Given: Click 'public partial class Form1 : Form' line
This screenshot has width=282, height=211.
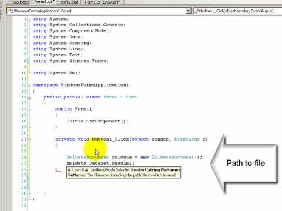Looking at the screenshot, I should tap(91, 97).
